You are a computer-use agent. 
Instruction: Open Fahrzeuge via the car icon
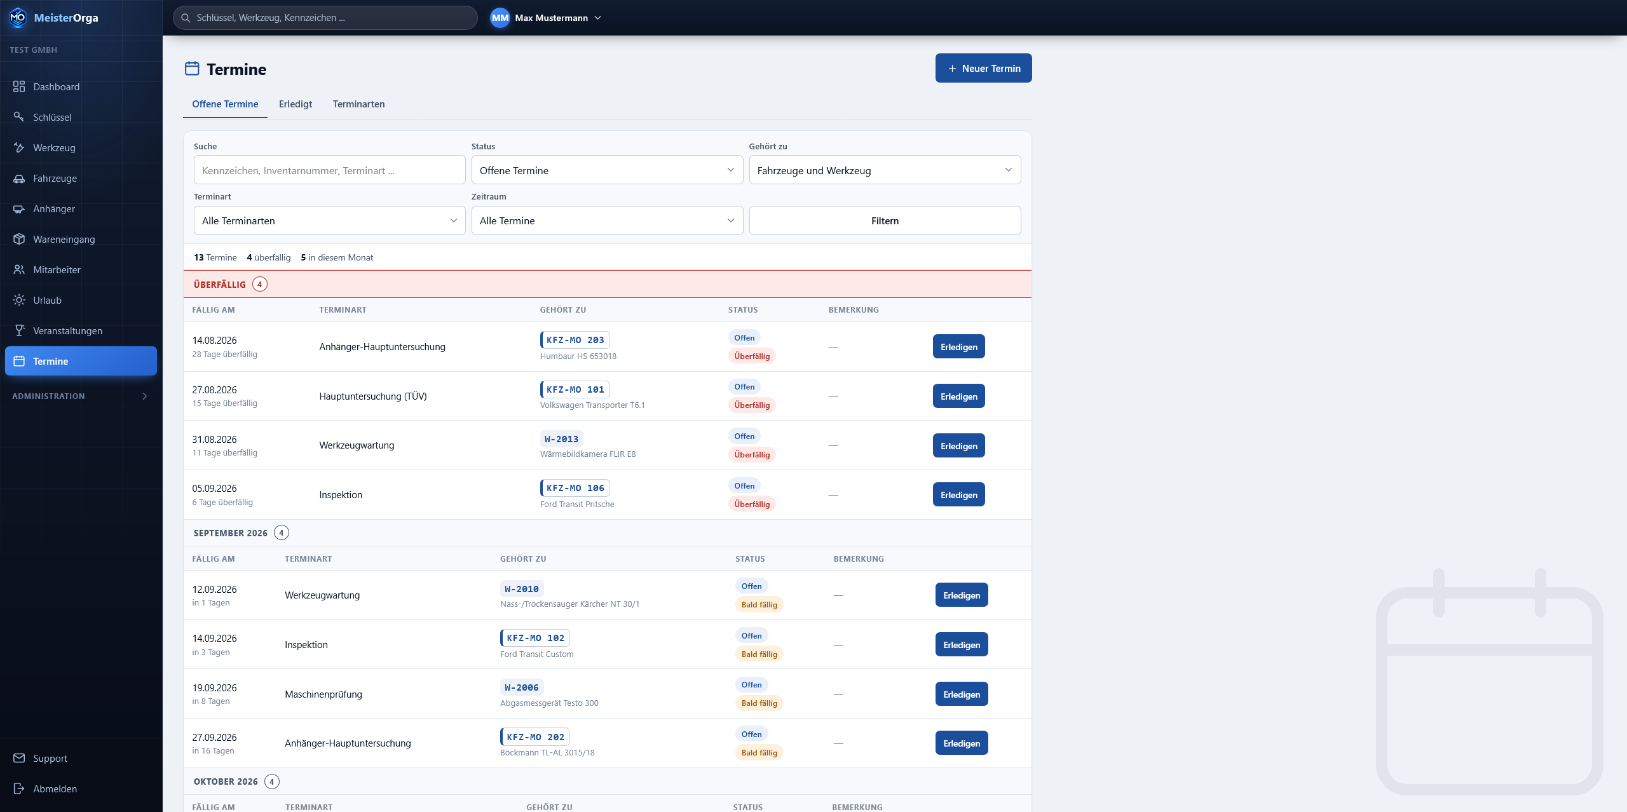(19, 178)
